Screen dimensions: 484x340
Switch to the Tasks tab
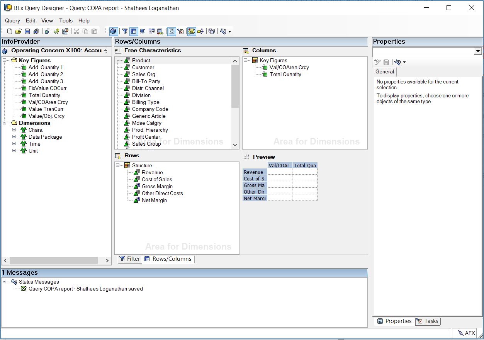click(x=428, y=321)
